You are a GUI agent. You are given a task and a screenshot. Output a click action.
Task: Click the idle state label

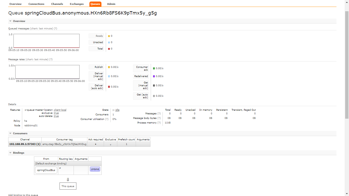(117, 110)
